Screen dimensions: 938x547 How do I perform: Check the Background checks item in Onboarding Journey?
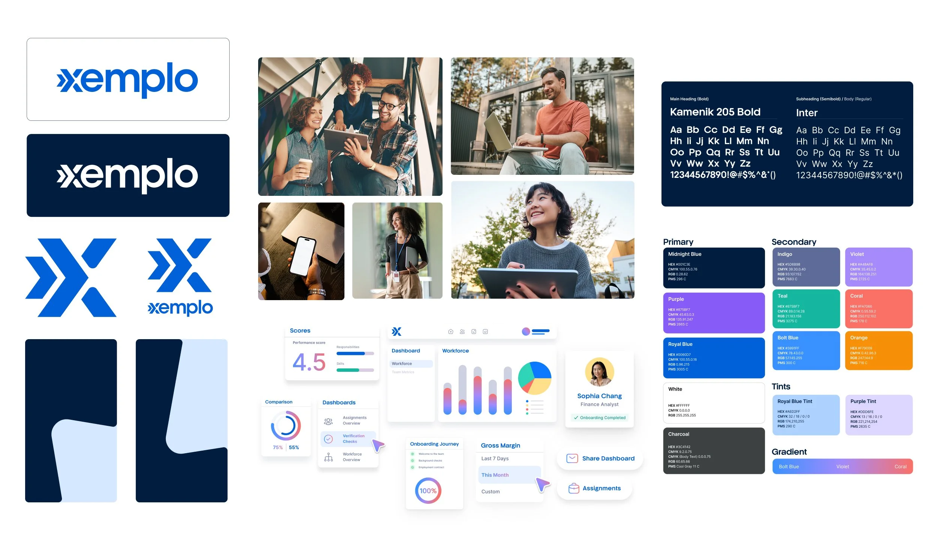tap(413, 461)
